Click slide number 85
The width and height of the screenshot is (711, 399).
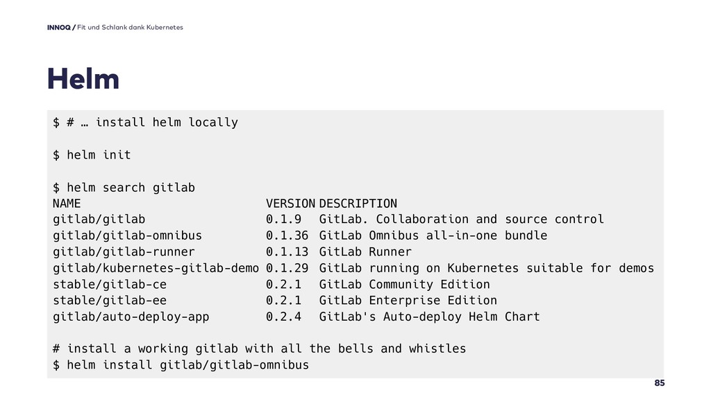tap(660, 382)
